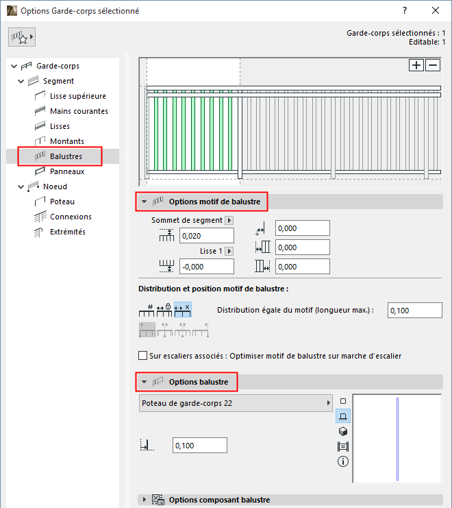
Task: Select align pattern from start icon
Action: point(147,330)
